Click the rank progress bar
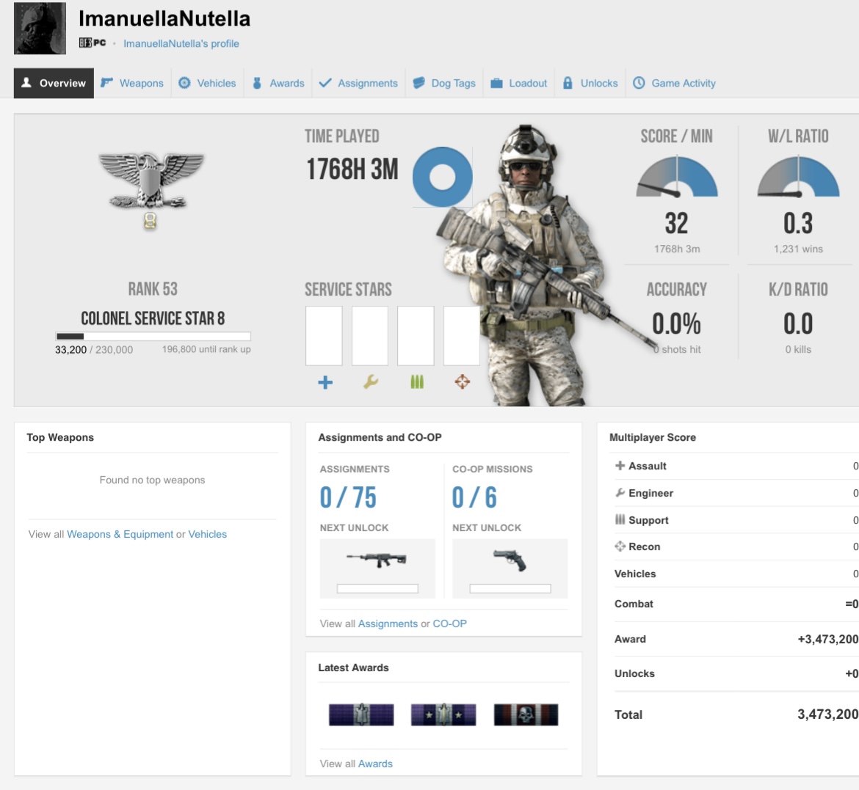The width and height of the screenshot is (859, 790). [153, 336]
